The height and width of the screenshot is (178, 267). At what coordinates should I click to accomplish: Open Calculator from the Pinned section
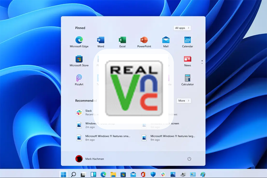point(187,80)
